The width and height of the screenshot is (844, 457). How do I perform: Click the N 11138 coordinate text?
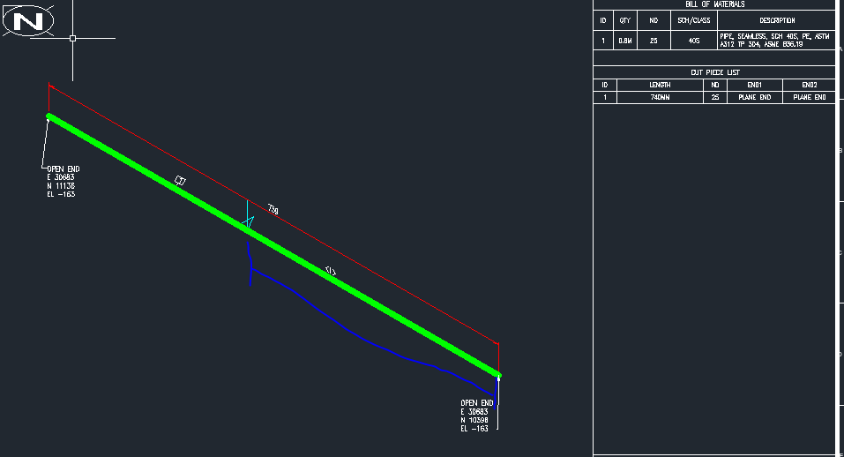click(61, 185)
